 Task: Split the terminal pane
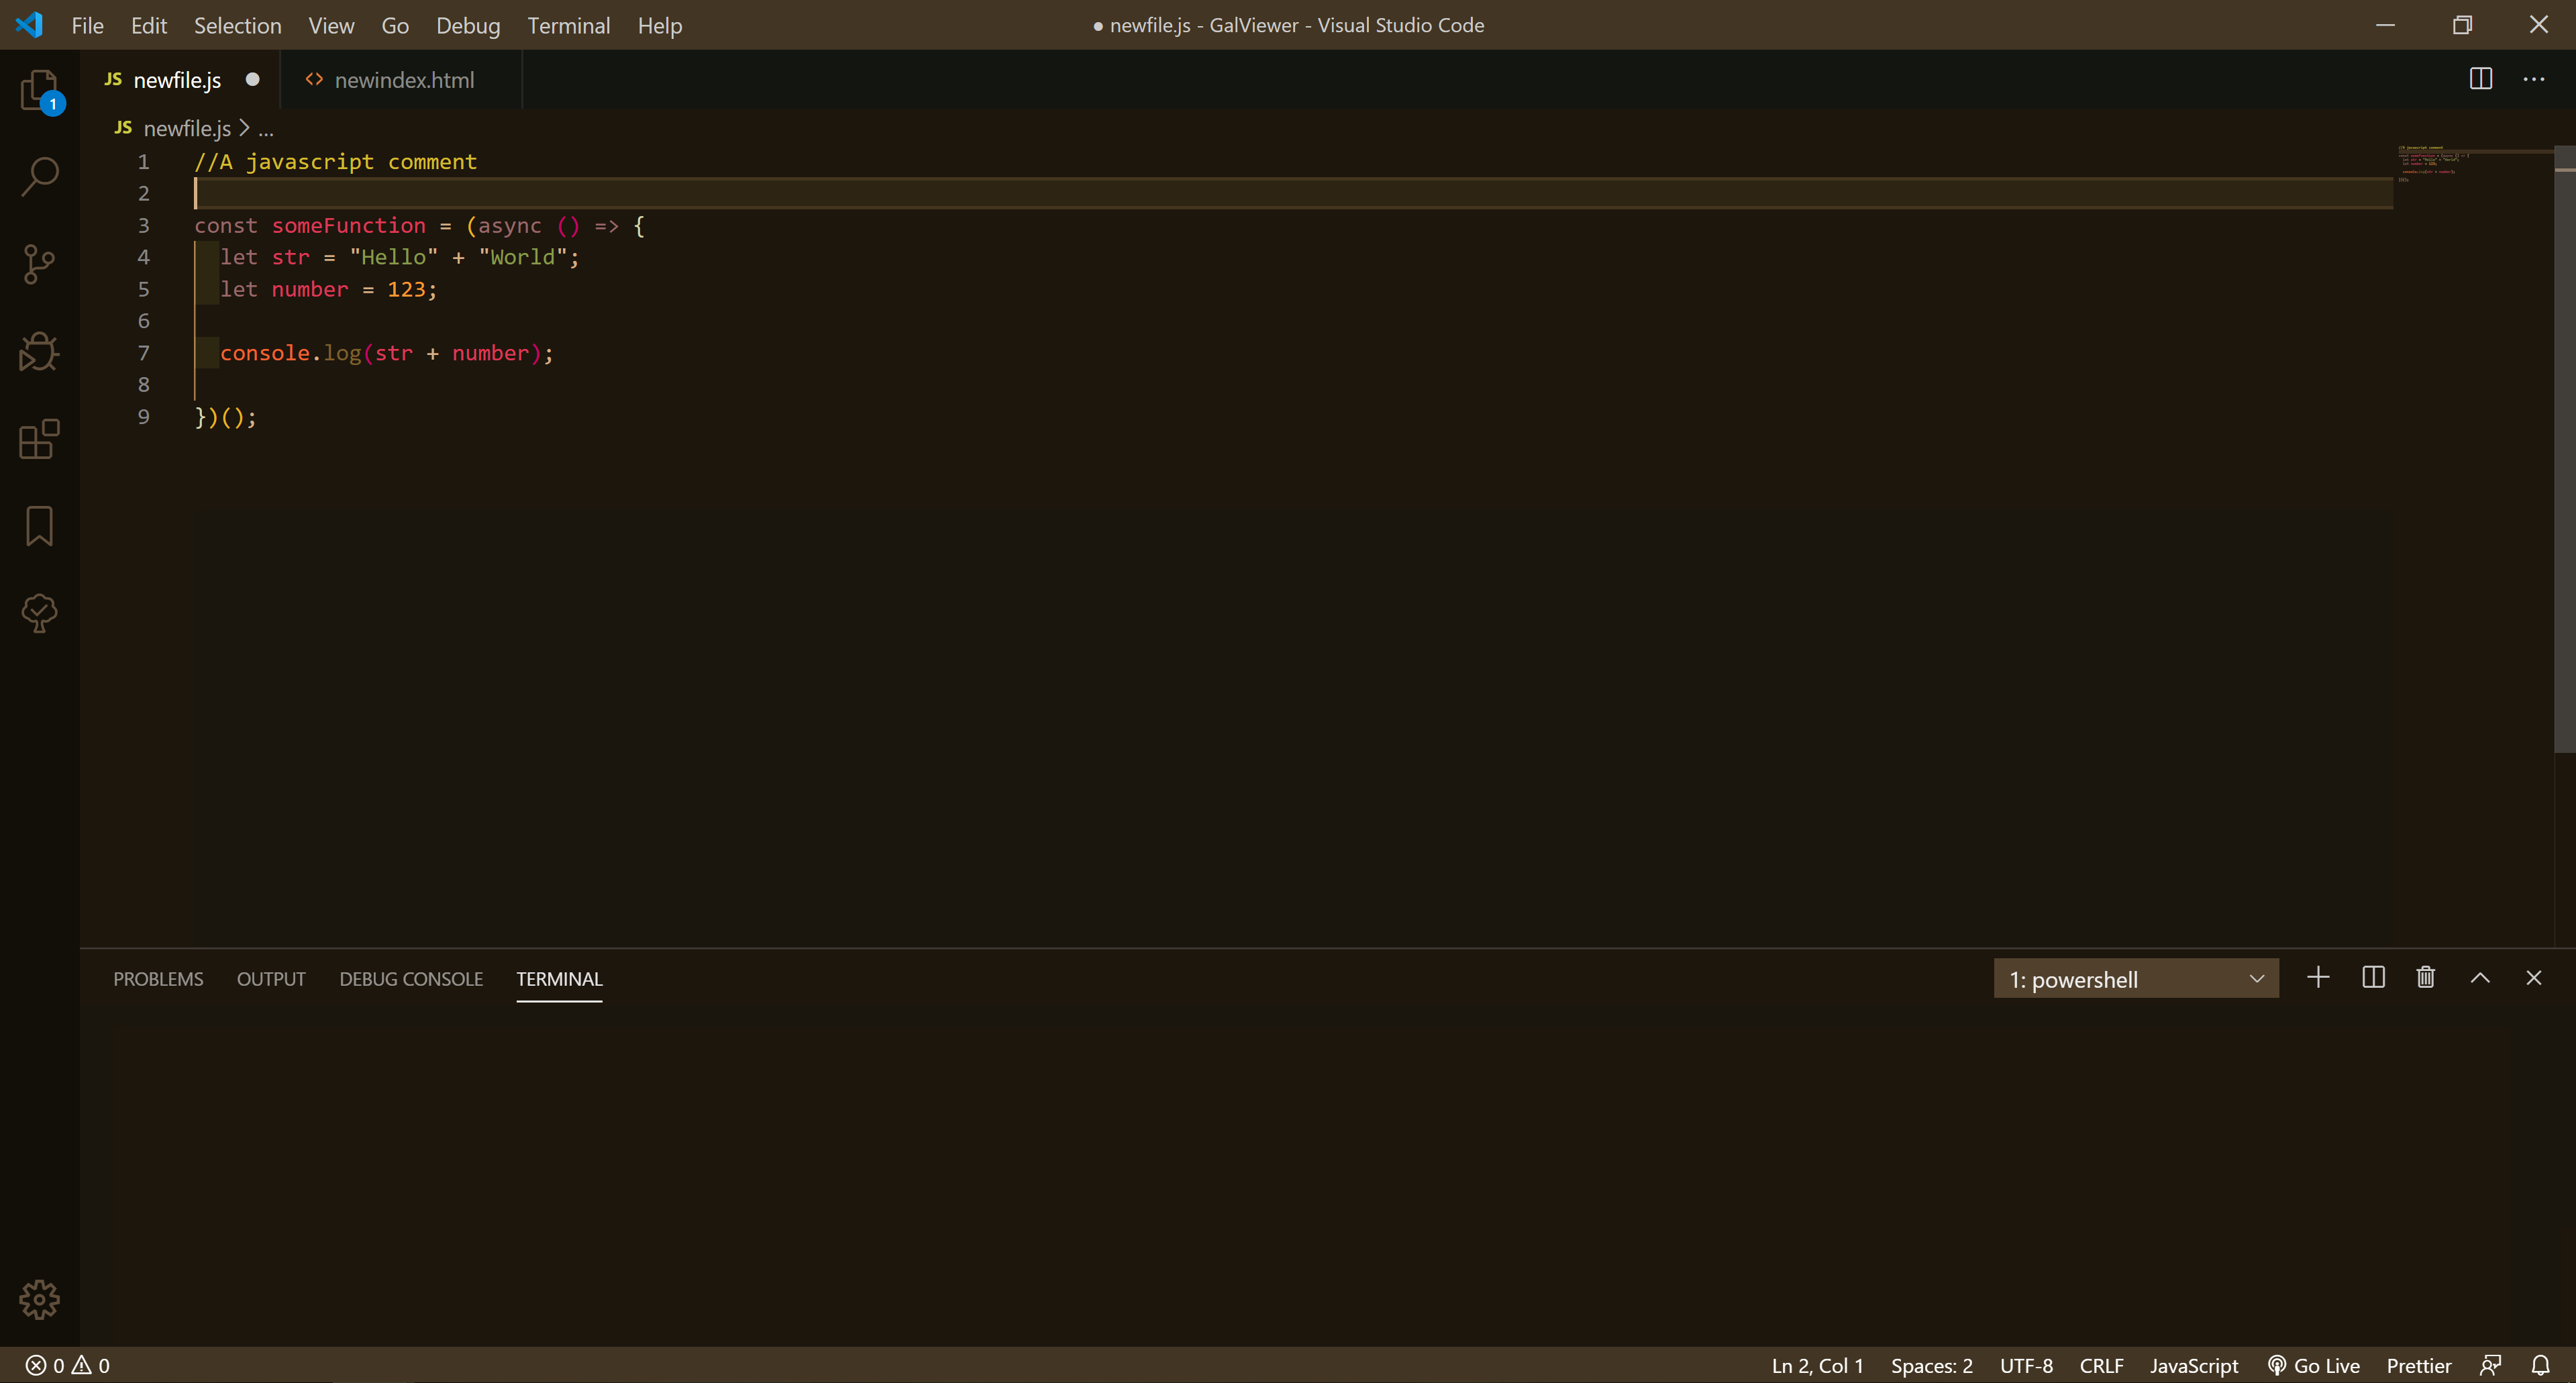coord(2373,978)
